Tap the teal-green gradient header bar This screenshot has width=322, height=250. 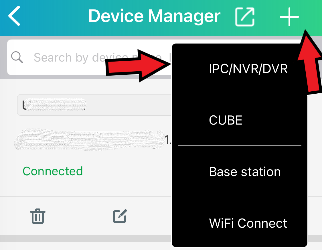click(161, 18)
